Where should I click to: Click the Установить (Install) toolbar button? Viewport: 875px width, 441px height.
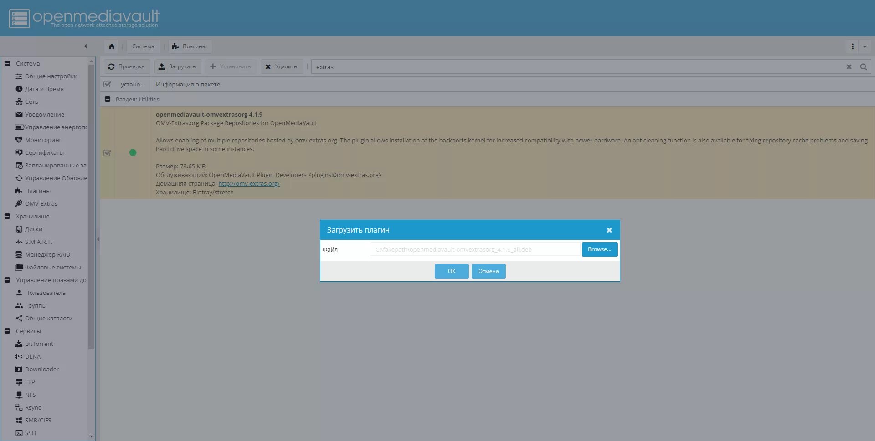pos(231,66)
